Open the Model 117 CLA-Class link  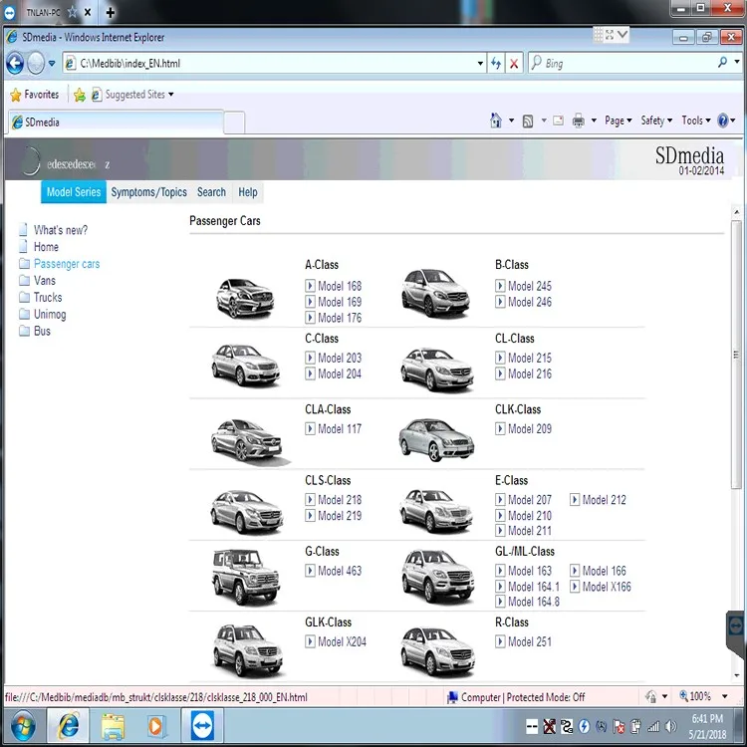[x=340, y=428]
